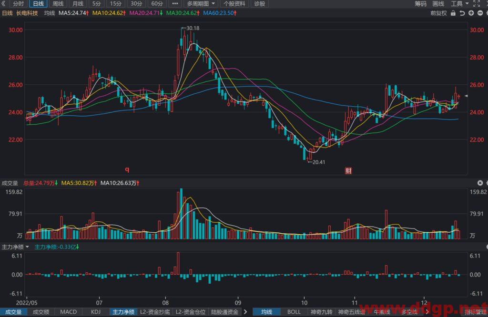This screenshot has width=488, height=317.
Task: Open the 个股资料 stock info
Action: click(x=234, y=4)
